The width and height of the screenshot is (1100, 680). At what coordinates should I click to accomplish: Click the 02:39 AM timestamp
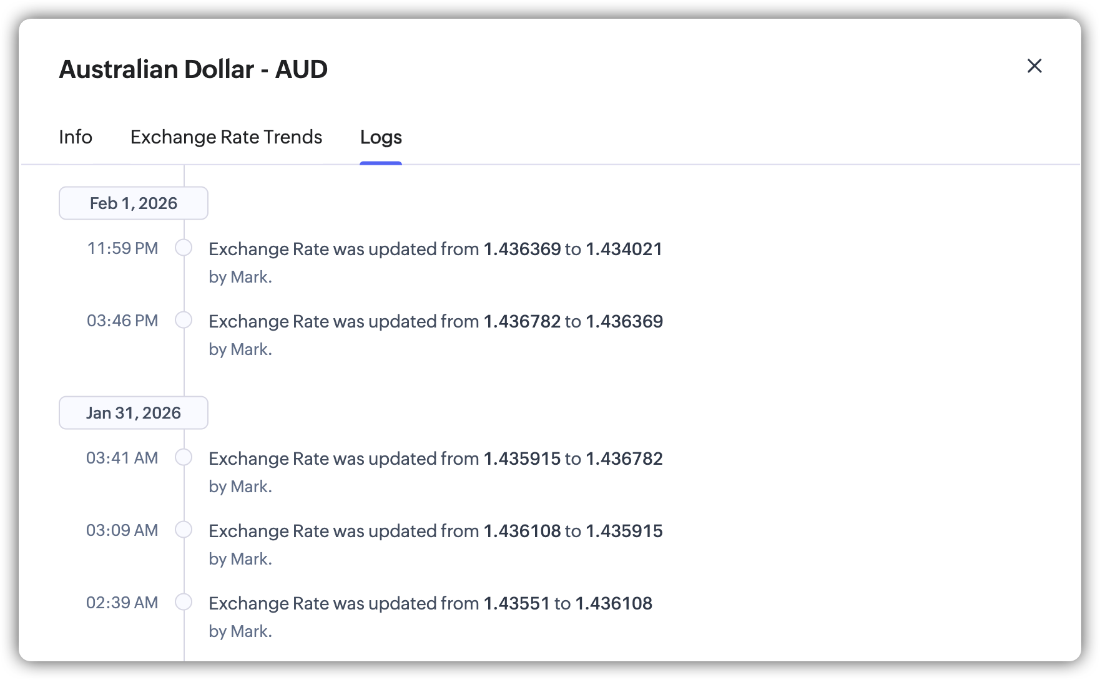(x=122, y=603)
